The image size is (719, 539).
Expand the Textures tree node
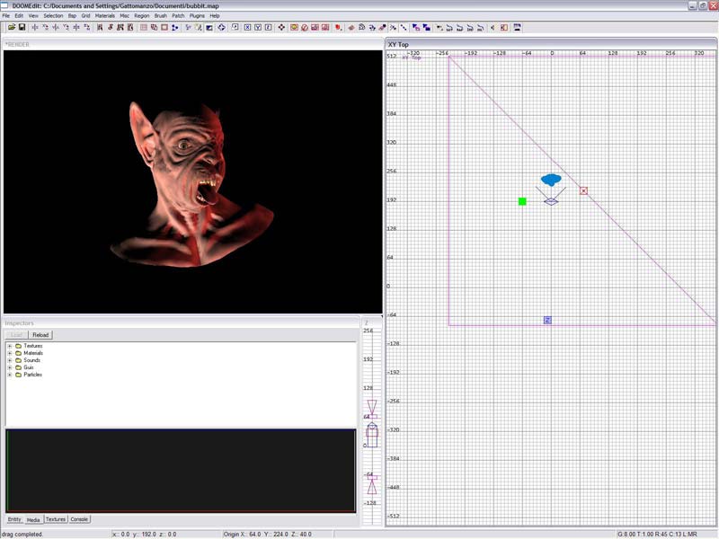[x=10, y=346]
